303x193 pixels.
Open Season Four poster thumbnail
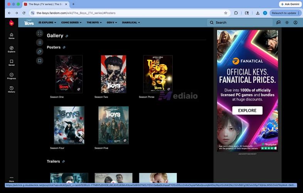tap(69, 125)
